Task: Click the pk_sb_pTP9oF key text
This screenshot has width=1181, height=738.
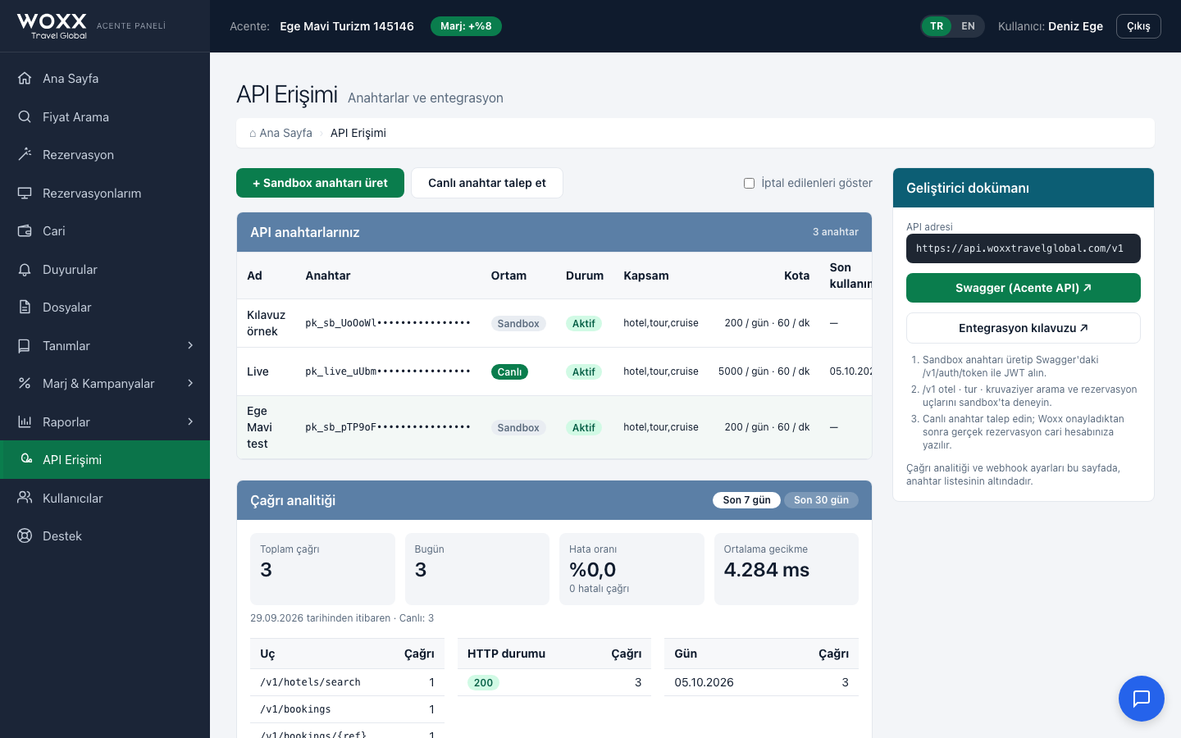Action: (388, 427)
